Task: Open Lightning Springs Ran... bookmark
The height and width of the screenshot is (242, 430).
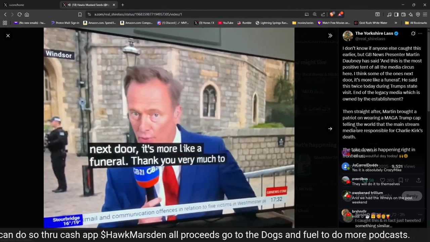Action: 272,23
